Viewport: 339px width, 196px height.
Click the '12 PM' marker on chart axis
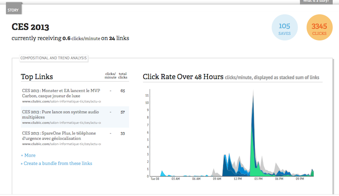(237, 178)
